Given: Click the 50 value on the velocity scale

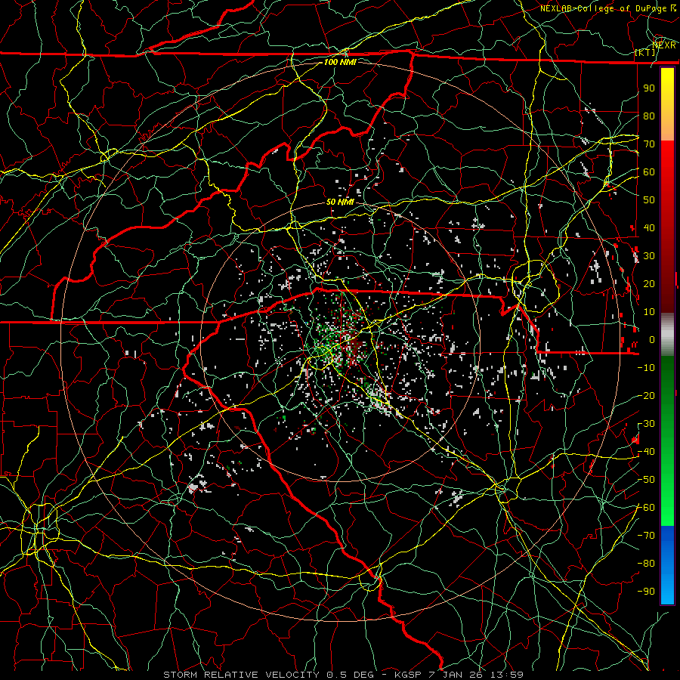Looking at the screenshot, I should [x=649, y=200].
